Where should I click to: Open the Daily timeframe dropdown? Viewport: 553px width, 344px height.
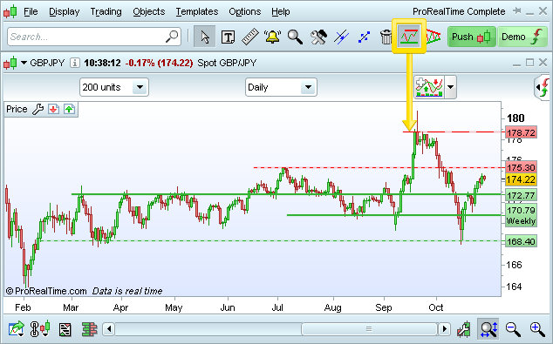click(281, 87)
